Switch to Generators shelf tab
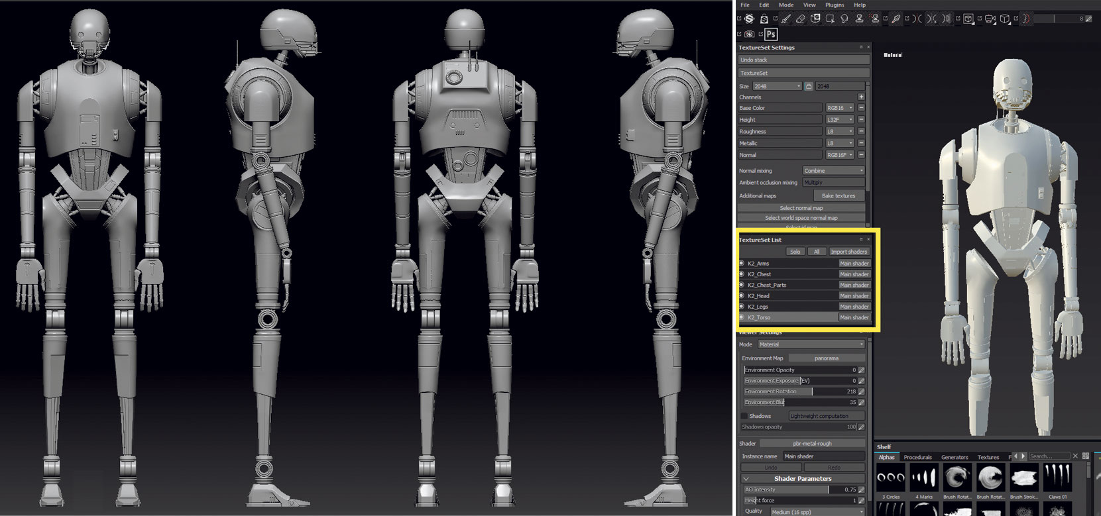The height and width of the screenshot is (516, 1101). pyautogui.click(x=955, y=457)
